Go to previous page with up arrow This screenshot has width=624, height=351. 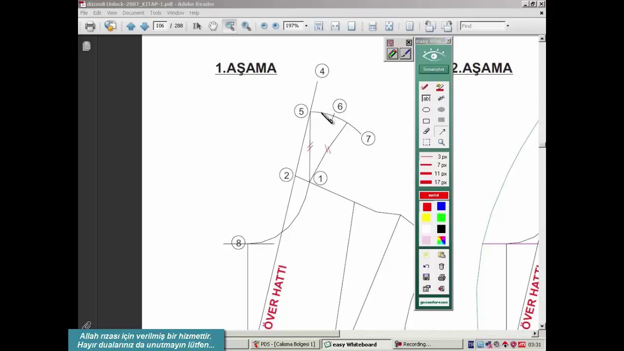(x=131, y=26)
